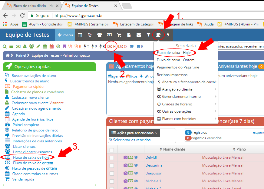Tick the checkbox beside Diaquison

[x=112, y=174]
